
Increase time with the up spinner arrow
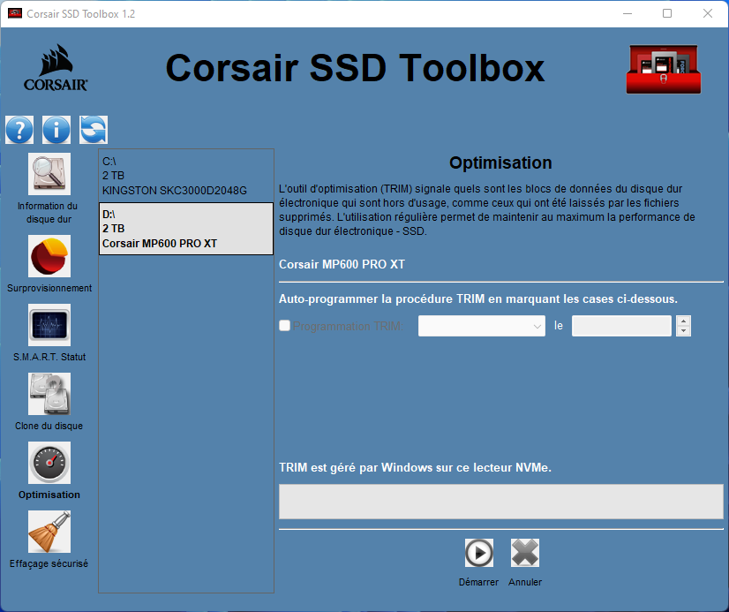point(683,321)
